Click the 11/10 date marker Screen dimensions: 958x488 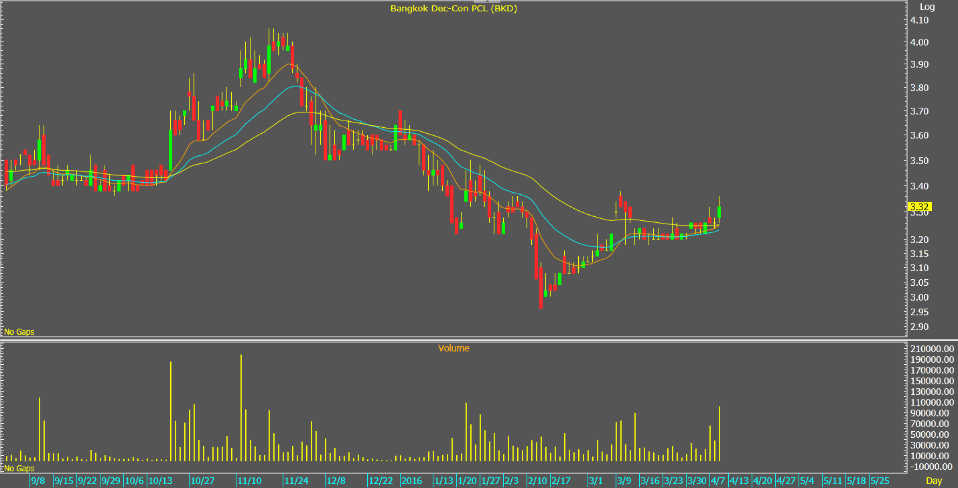(x=249, y=481)
